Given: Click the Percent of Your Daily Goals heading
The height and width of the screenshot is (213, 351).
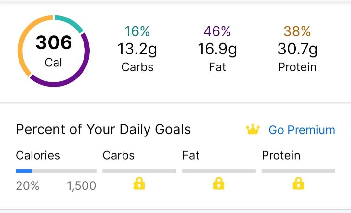Looking at the screenshot, I should pos(103,129).
